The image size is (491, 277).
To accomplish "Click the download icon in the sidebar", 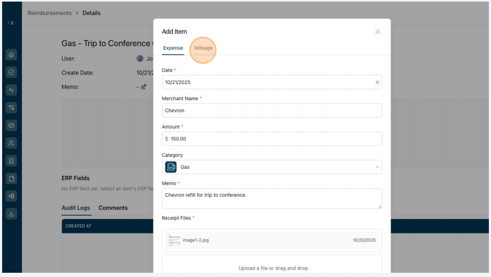I will [x=11, y=213].
